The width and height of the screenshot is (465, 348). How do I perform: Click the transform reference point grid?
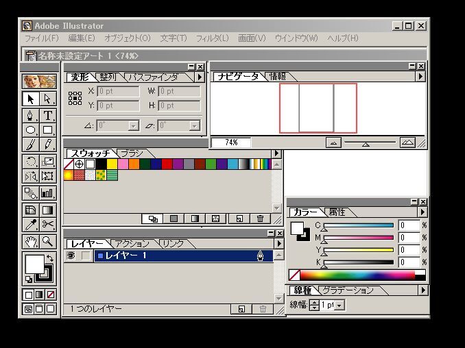coord(75,98)
